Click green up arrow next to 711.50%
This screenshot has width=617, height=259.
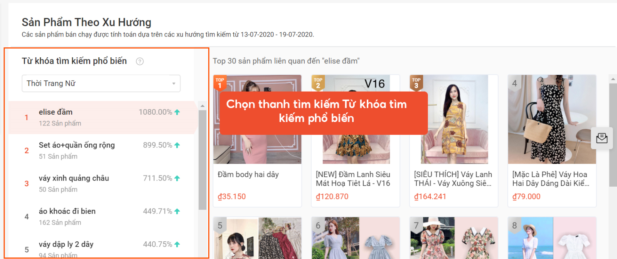point(177,178)
